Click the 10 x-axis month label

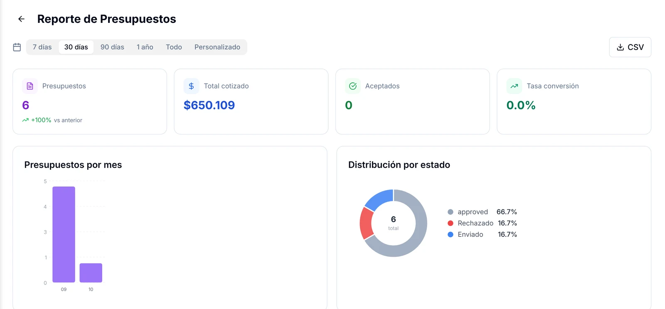91,289
